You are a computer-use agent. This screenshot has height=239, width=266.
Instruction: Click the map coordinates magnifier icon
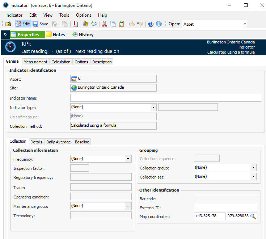click(253, 217)
